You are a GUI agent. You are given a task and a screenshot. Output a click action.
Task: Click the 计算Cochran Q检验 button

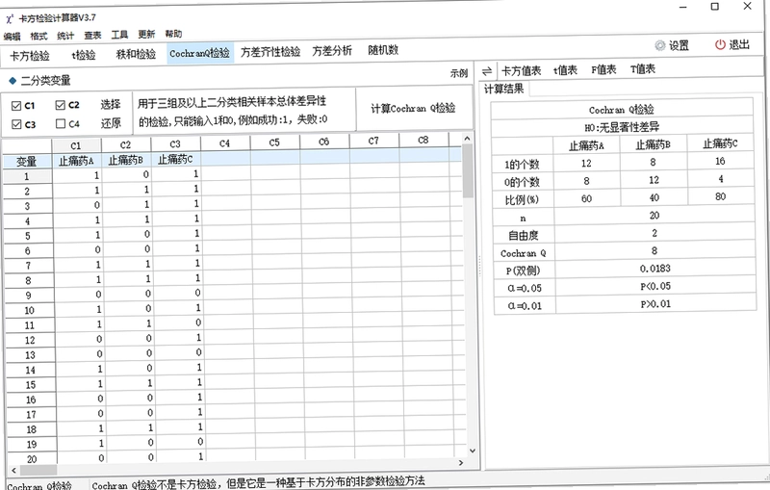coord(413,108)
